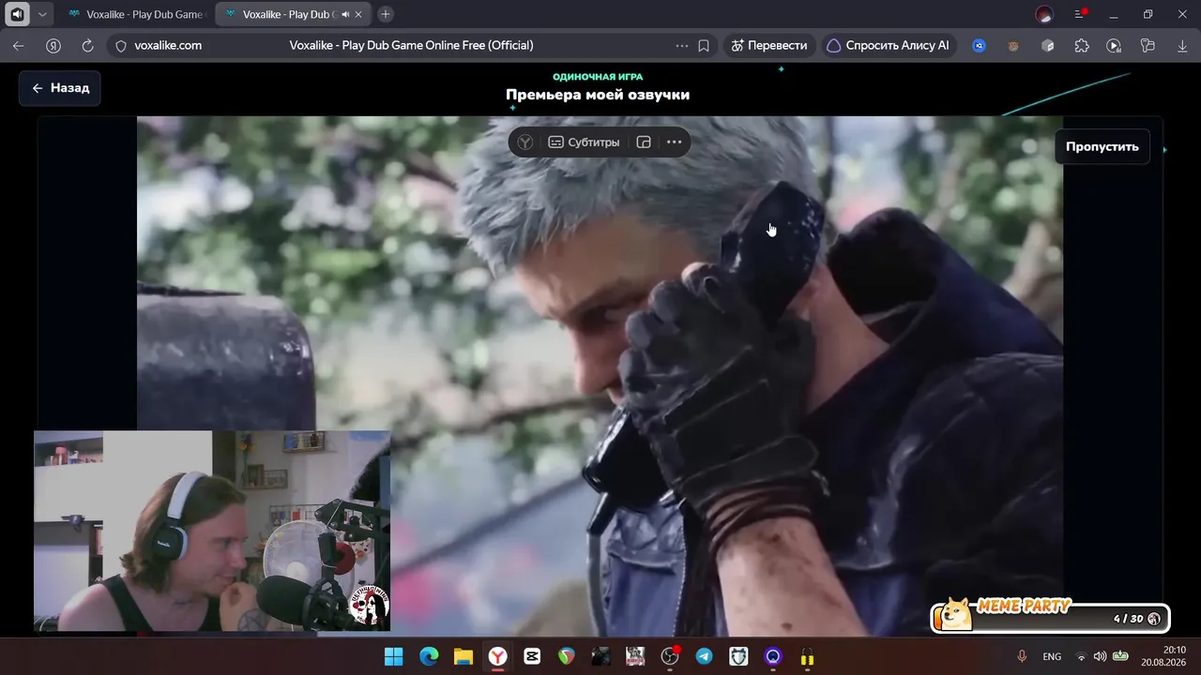This screenshot has width=1201, height=675.
Task: Click the video page title "Премьера моей озвучки"
Action: point(598,95)
